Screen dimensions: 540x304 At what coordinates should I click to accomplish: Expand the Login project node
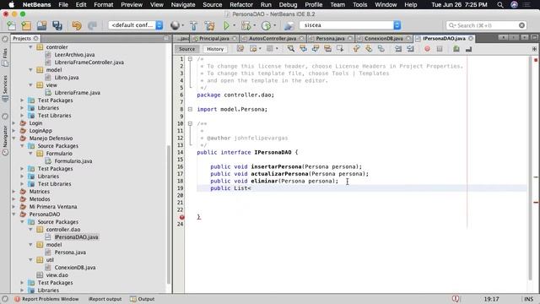pyautogui.click(x=14, y=123)
